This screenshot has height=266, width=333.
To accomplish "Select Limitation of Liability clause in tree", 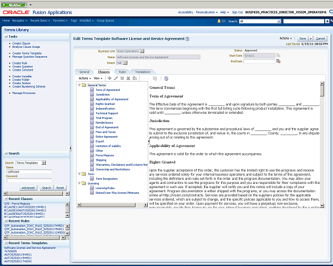I will pyautogui.click(x=108, y=146).
